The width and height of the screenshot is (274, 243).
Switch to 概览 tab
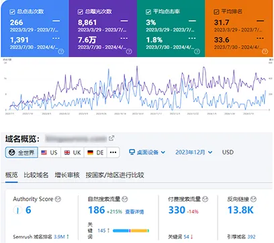11,175
